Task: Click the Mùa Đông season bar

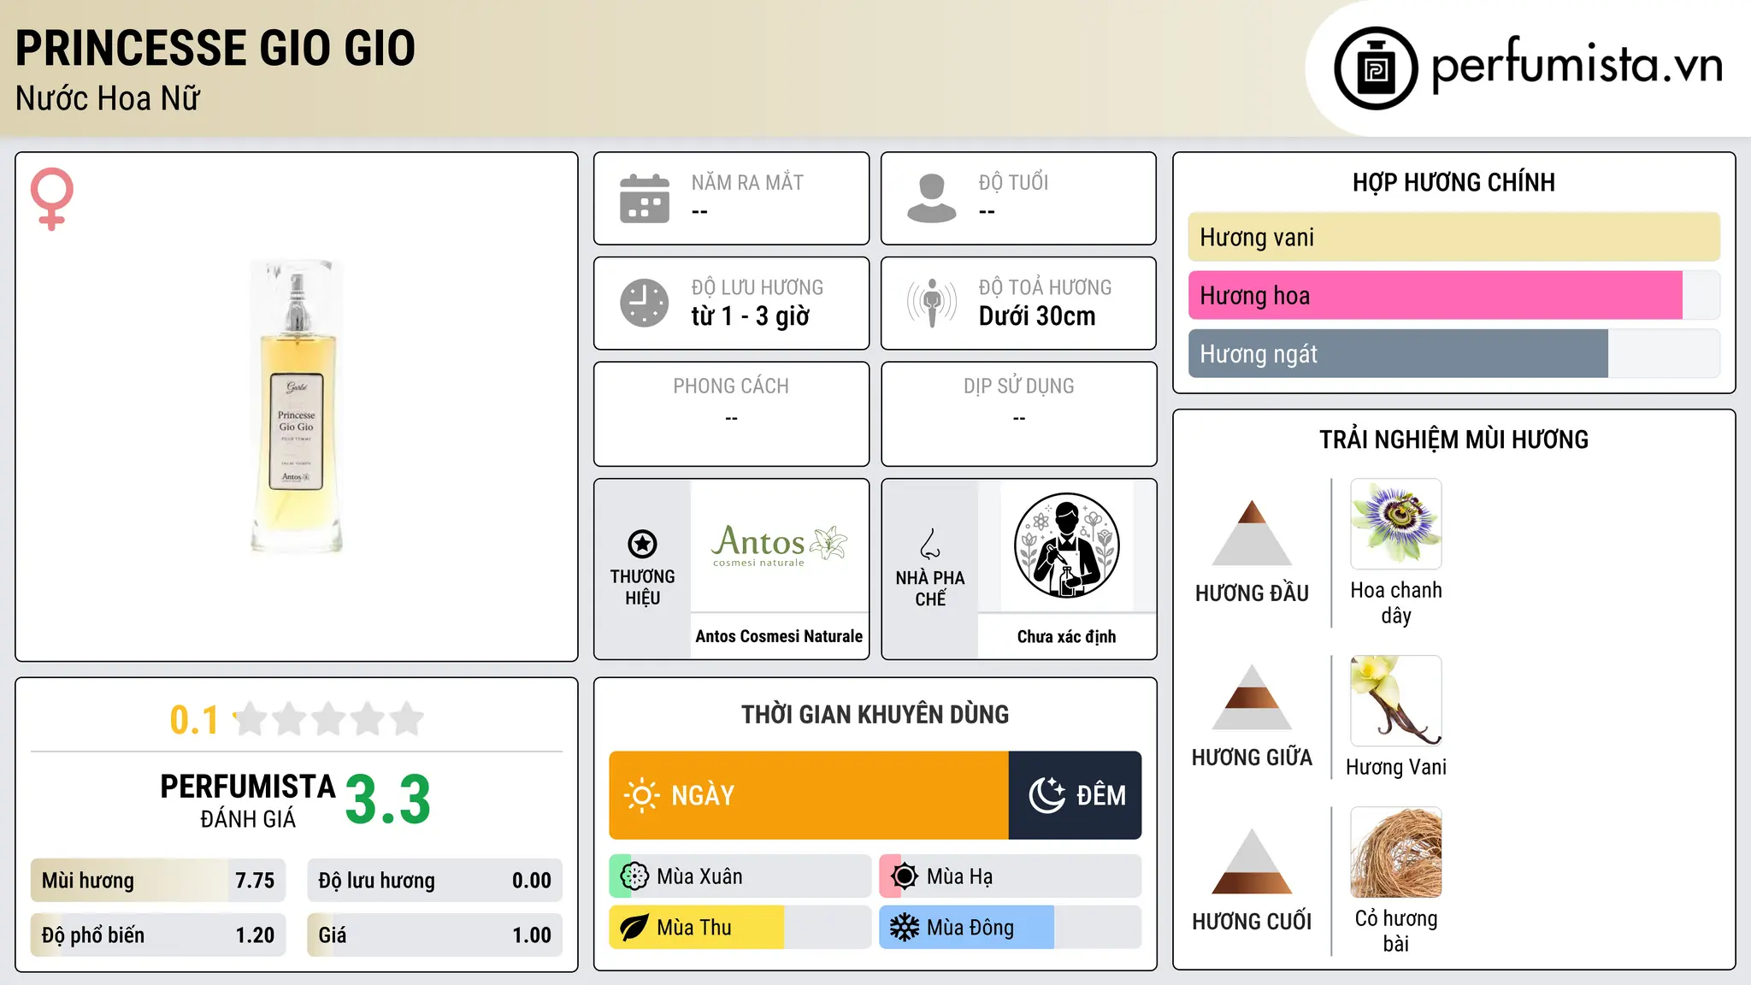Action: [x=1011, y=928]
